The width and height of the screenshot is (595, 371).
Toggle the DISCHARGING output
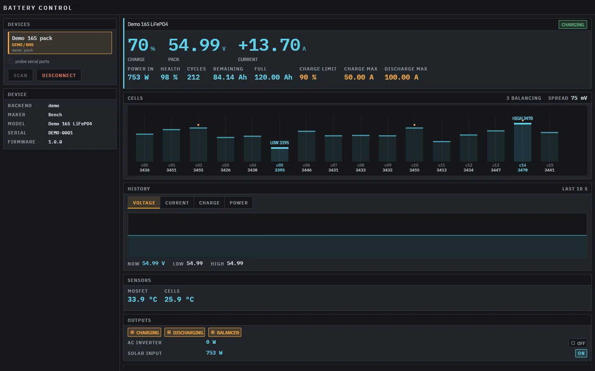[185, 333]
